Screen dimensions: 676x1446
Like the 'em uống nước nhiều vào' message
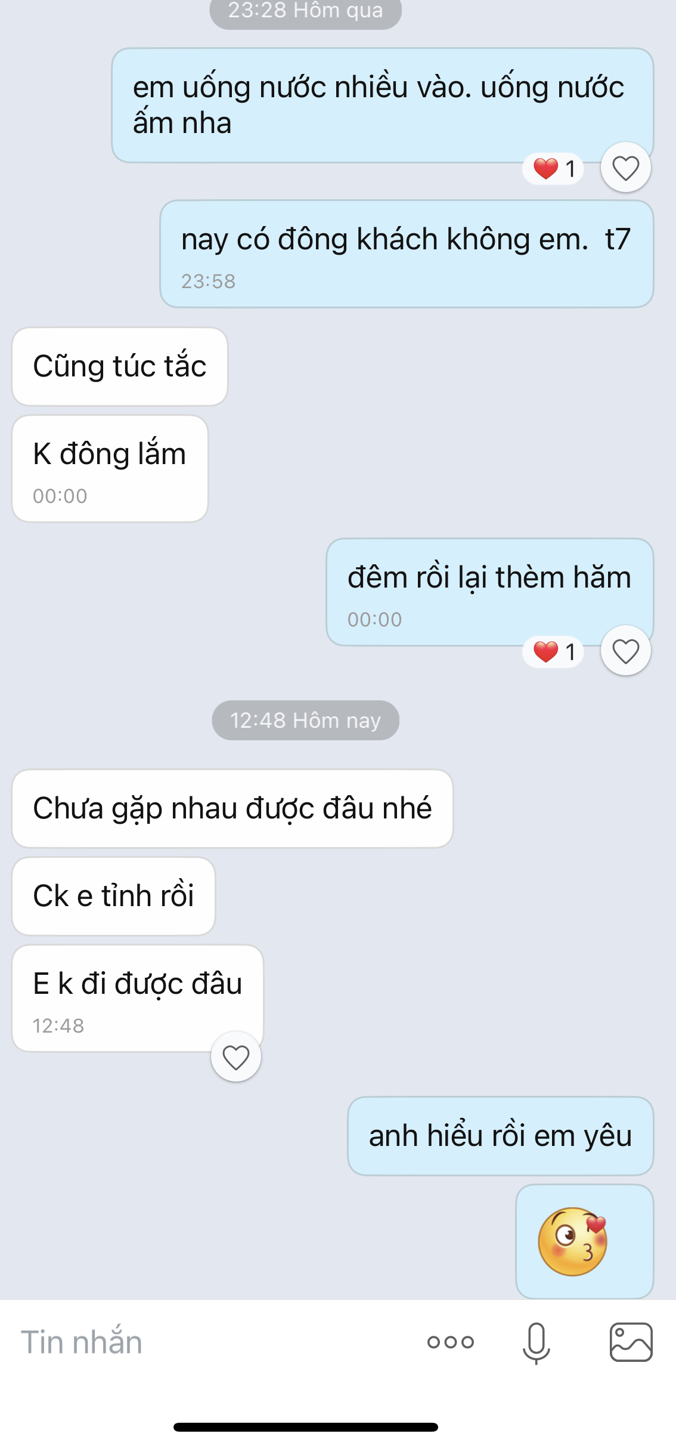[625, 168]
